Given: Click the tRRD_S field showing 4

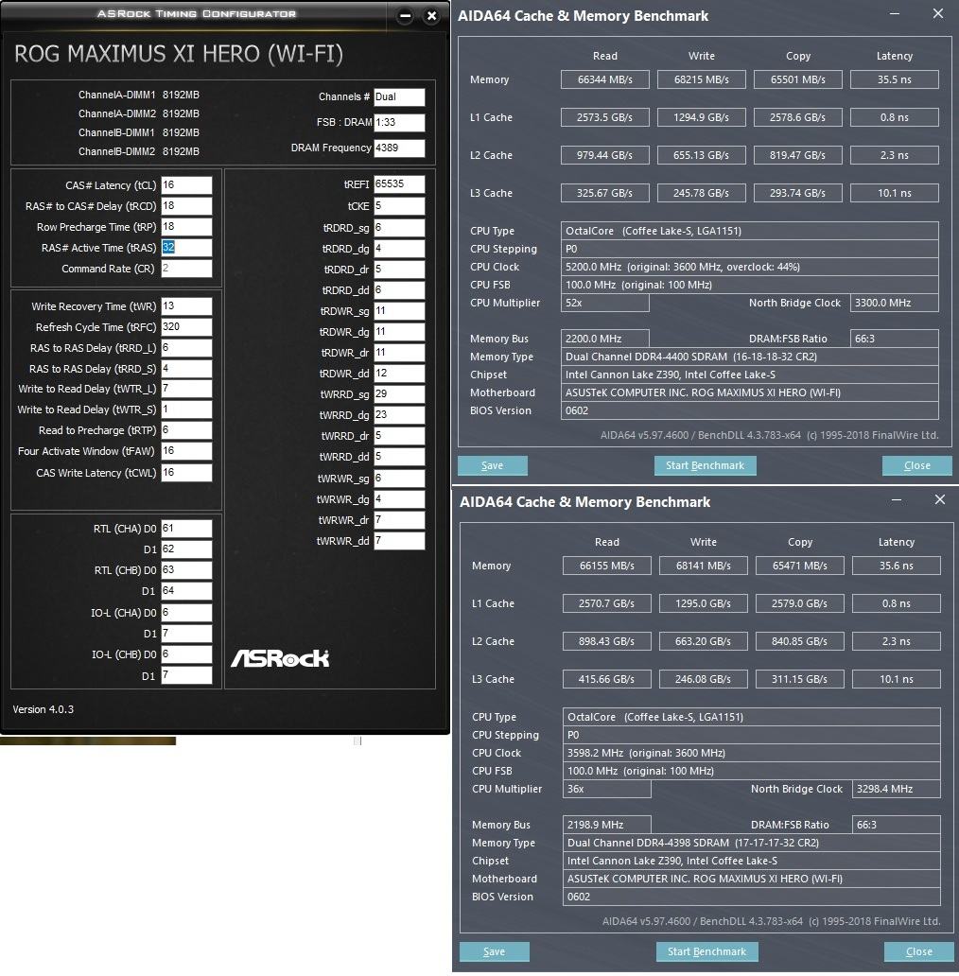Looking at the screenshot, I should tap(186, 369).
